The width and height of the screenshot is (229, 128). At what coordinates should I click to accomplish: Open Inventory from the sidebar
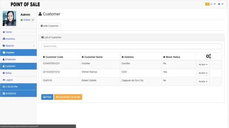coord(18,39)
